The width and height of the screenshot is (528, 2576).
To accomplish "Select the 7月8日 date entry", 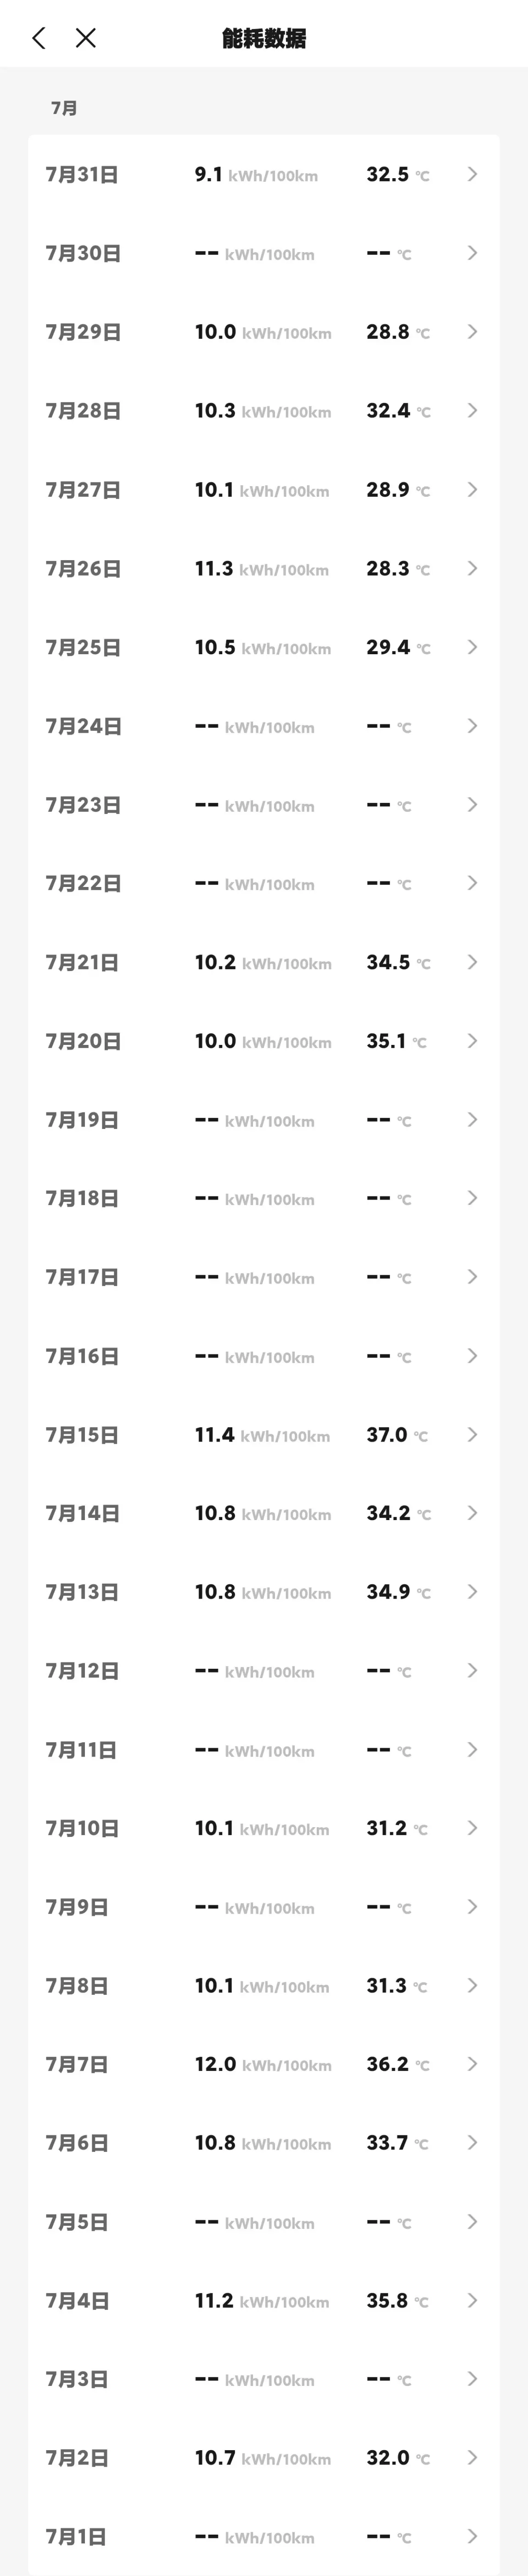I will click(x=76, y=1986).
